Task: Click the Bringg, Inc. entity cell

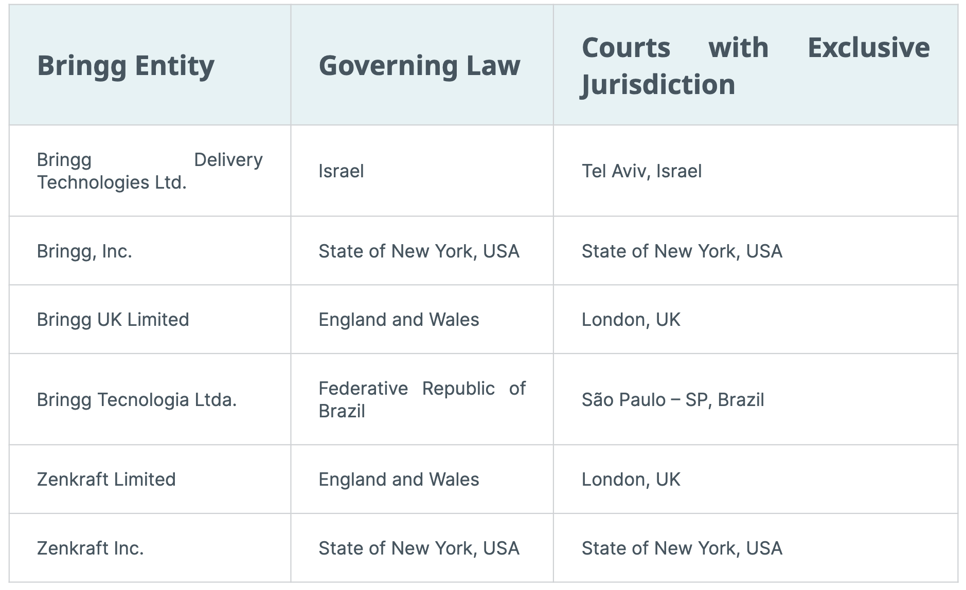Action: coord(84,251)
